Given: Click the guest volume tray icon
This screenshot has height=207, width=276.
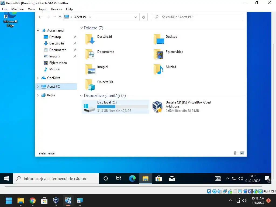Looking at the screenshot, I should 240,178.
